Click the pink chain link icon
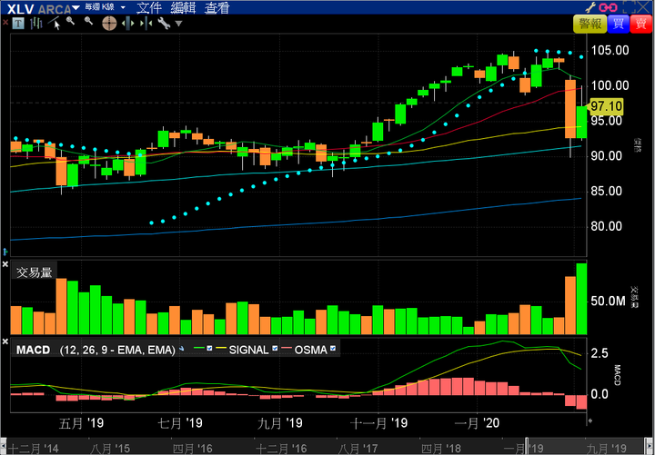 [608, 7]
